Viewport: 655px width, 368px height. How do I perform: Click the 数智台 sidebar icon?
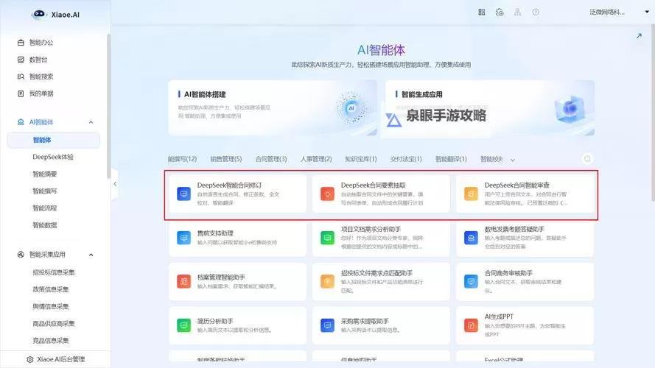[x=21, y=60]
